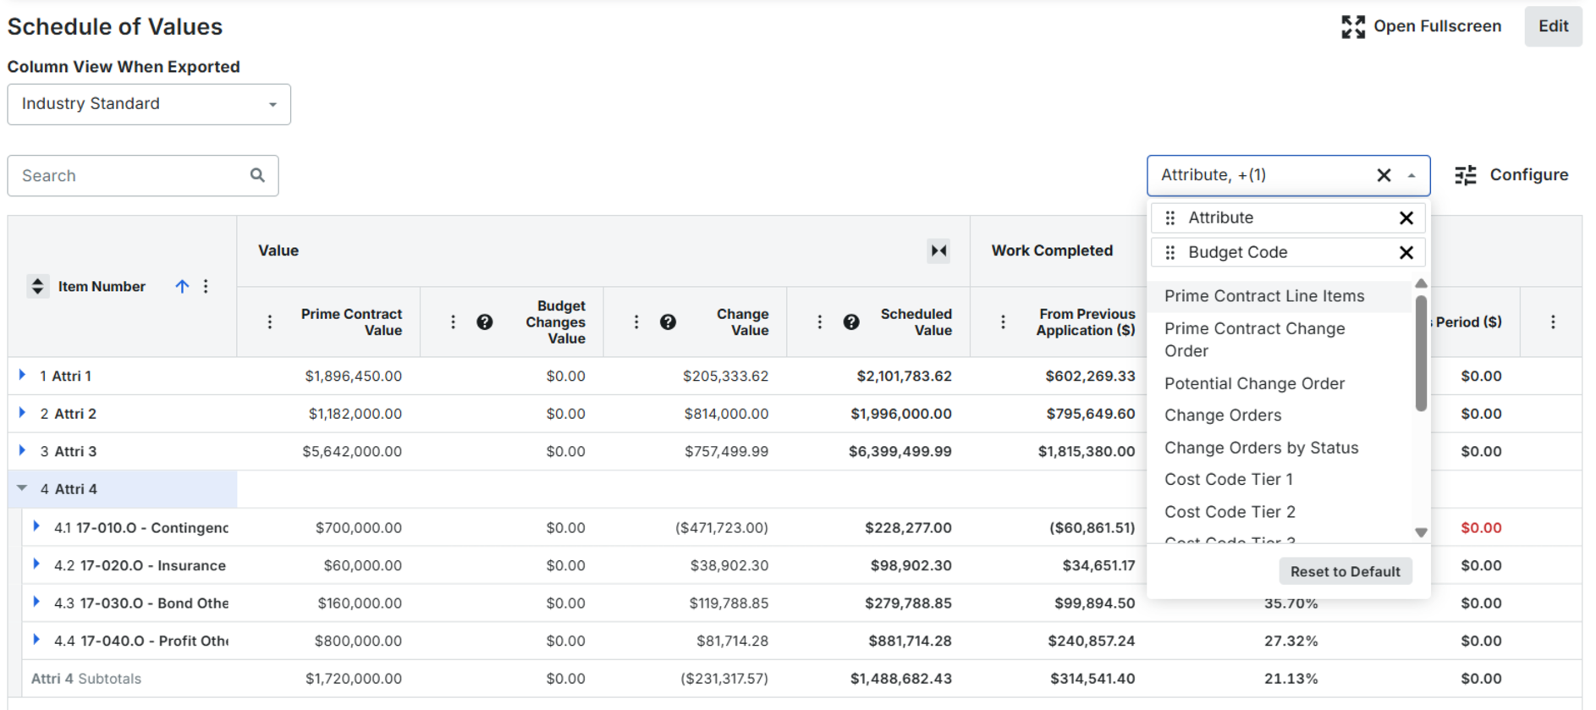Open Fullscreen view of schedule
Viewport: 1596px width, 710px height.
click(x=1421, y=26)
